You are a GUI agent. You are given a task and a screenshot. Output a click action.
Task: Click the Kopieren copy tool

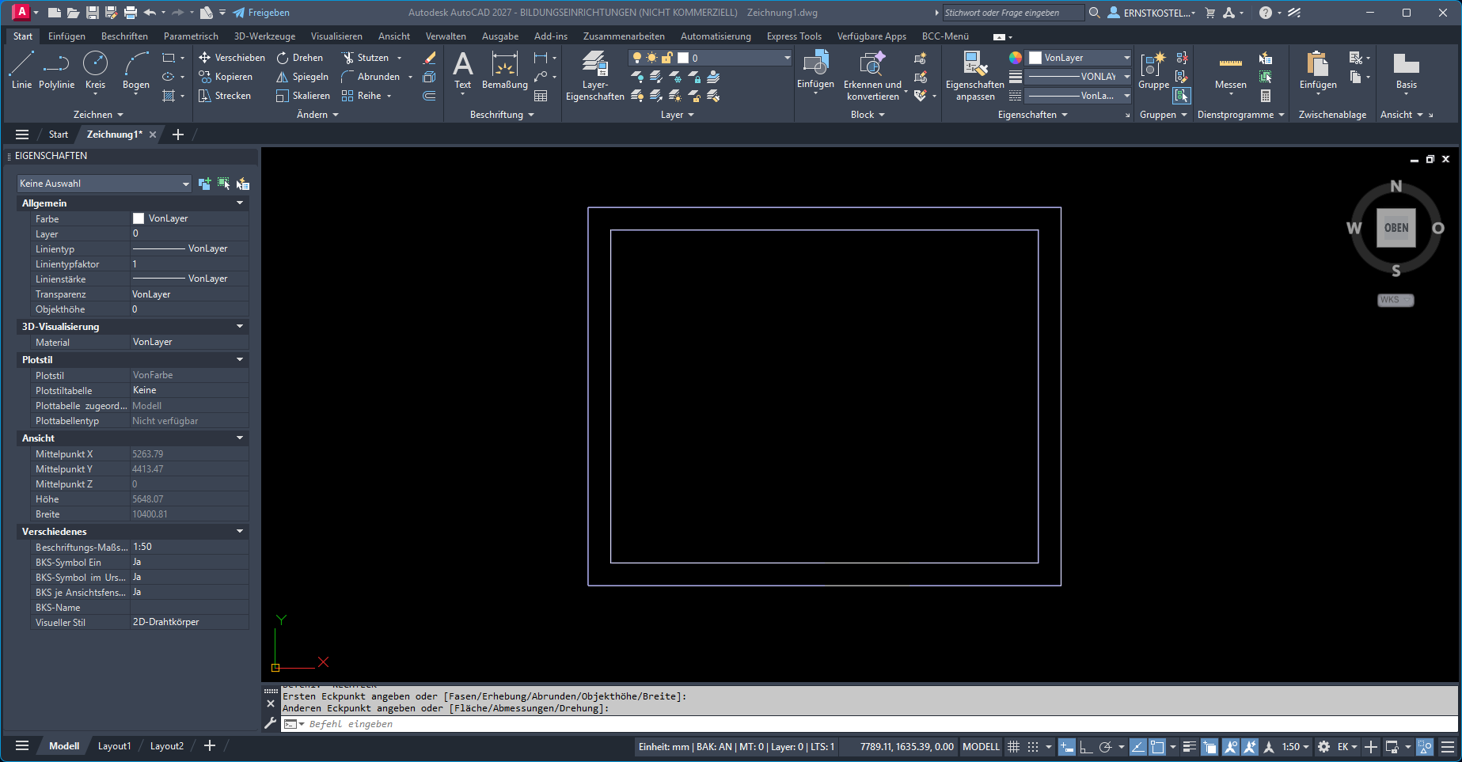point(226,77)
